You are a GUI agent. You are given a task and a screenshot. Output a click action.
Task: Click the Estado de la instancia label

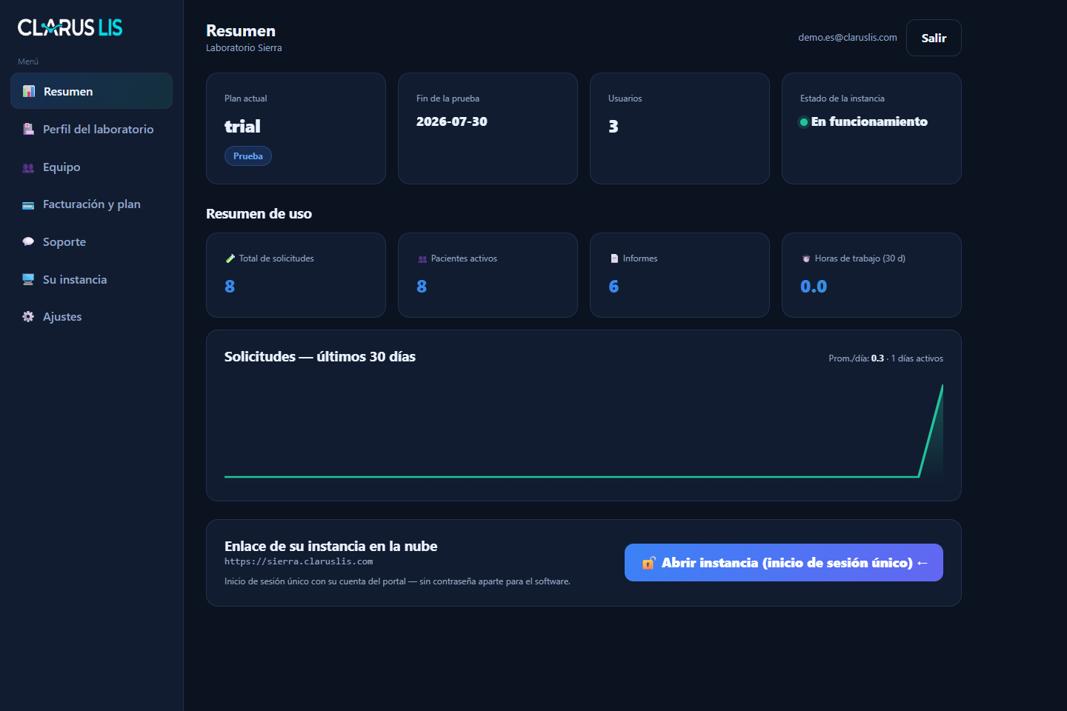[x=842, y=99]
